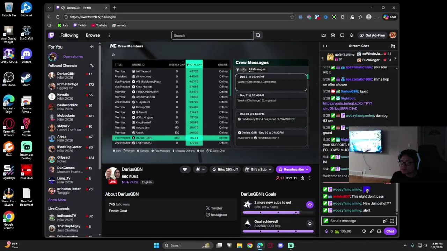Open Gift a Sub dropdown
The image size is (447, 251).
coord(258,169)
